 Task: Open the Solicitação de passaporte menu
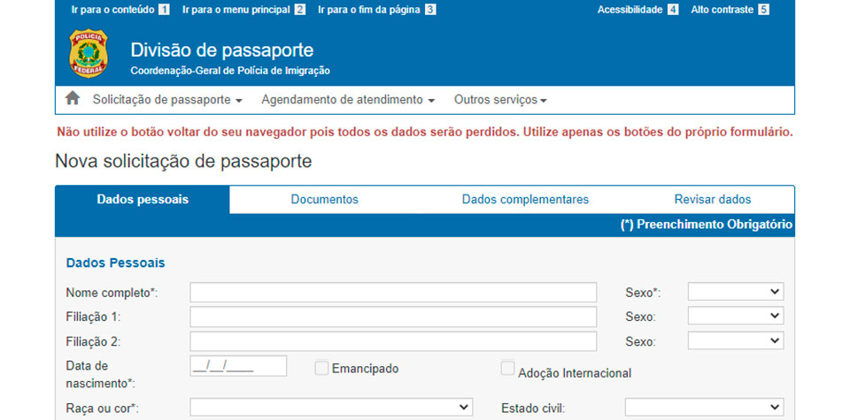[167, 100]
